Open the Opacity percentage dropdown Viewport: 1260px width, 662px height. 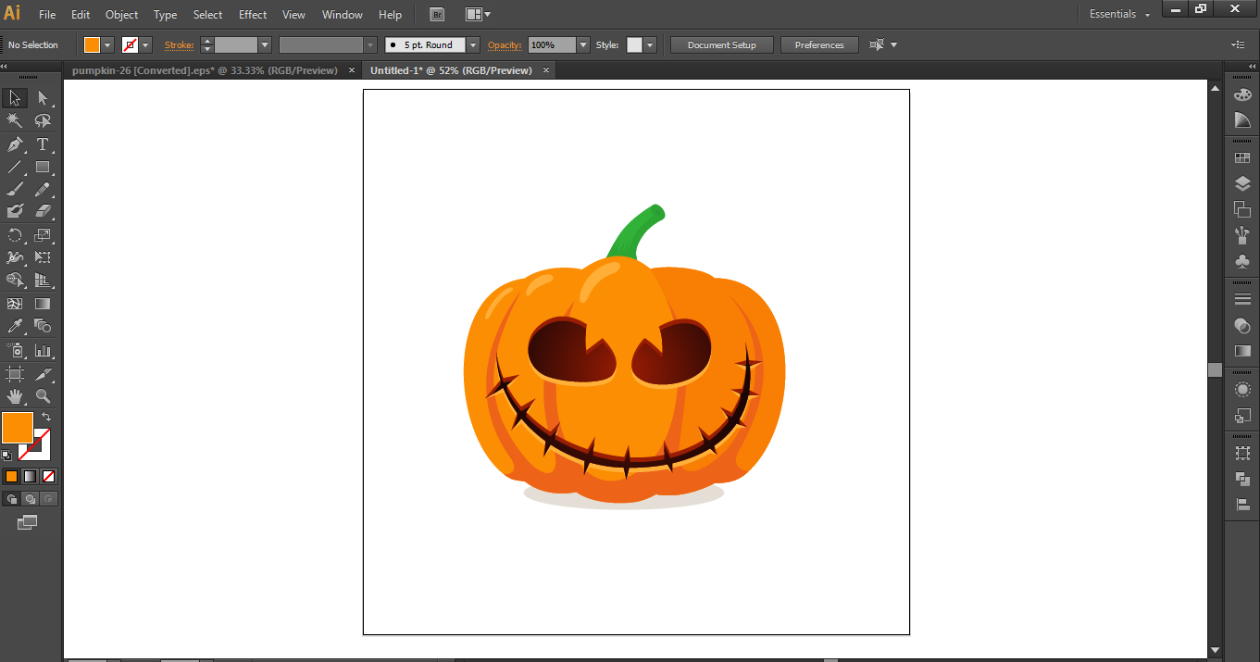click(582, 44)
